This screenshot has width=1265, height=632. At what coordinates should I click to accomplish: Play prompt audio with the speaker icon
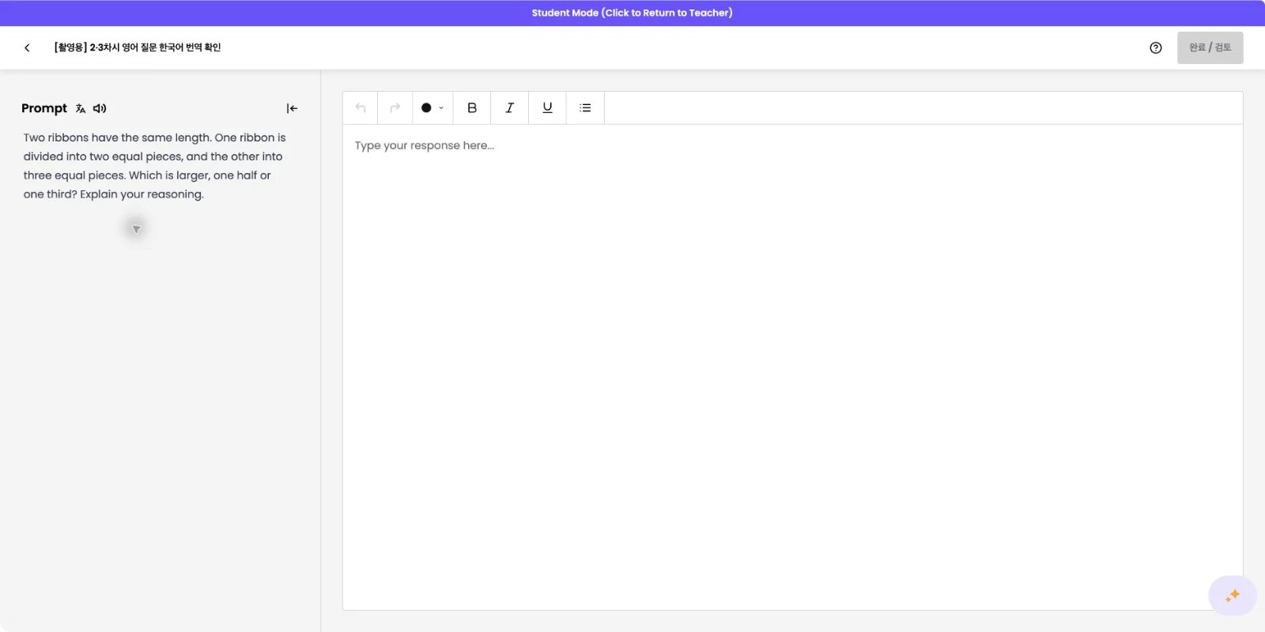click(100, 108)
